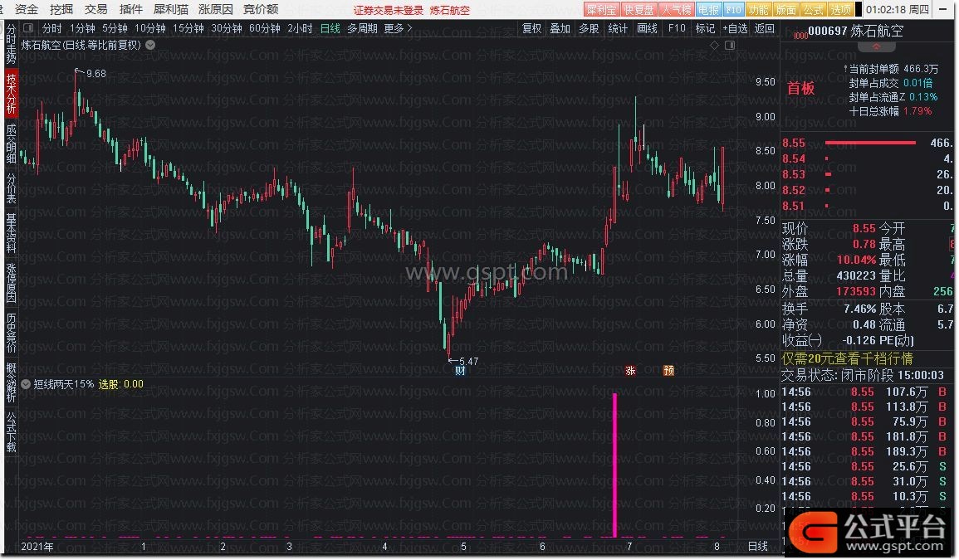Toggle the right side panel layout icon
Image resolution: width=959 pixels, height=560 pixels.
[x=730, y=46]
